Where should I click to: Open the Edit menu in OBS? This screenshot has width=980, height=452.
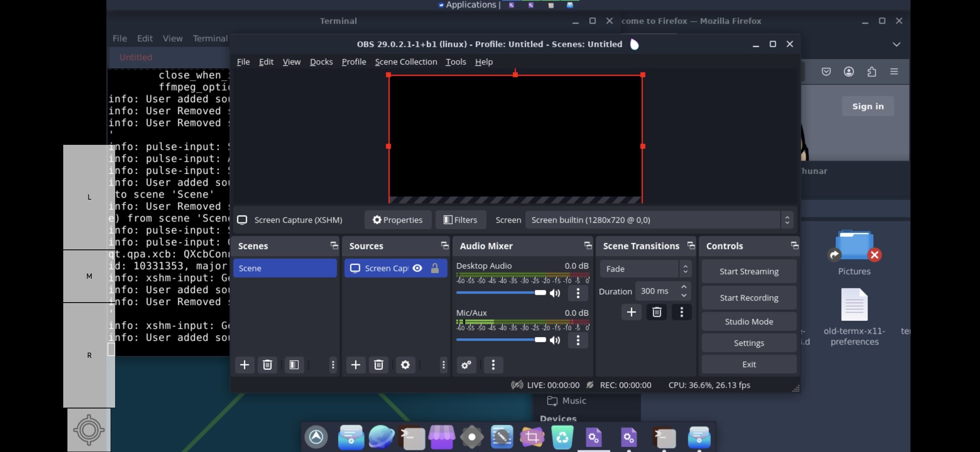[x=266, y=62]
